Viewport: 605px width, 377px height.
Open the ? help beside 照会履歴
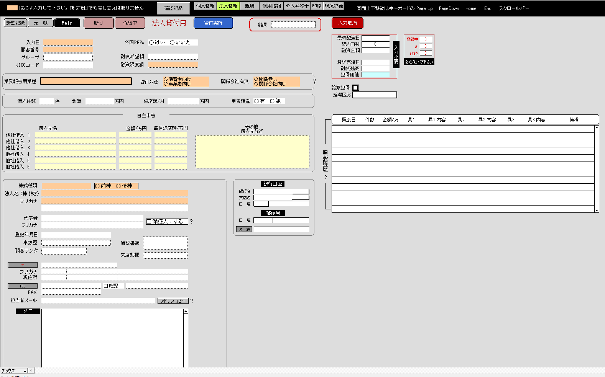pyautogui.click(x=325, y=178)
